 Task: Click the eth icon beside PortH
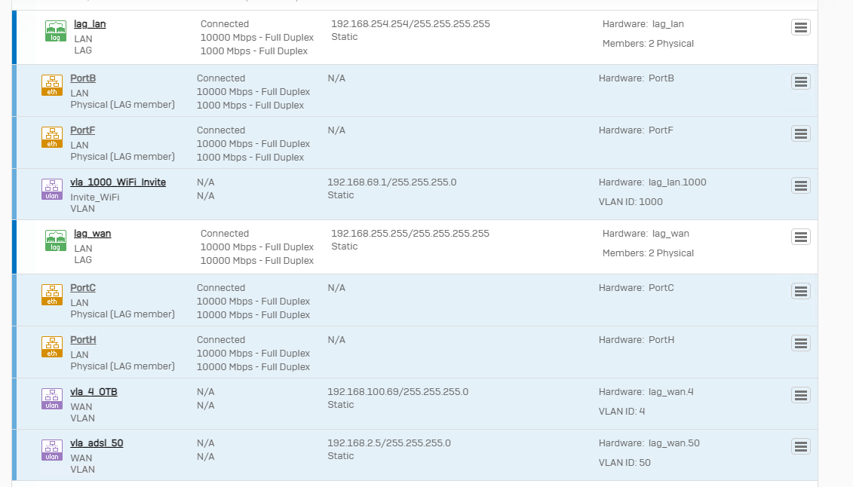click(x=52, y=347)
